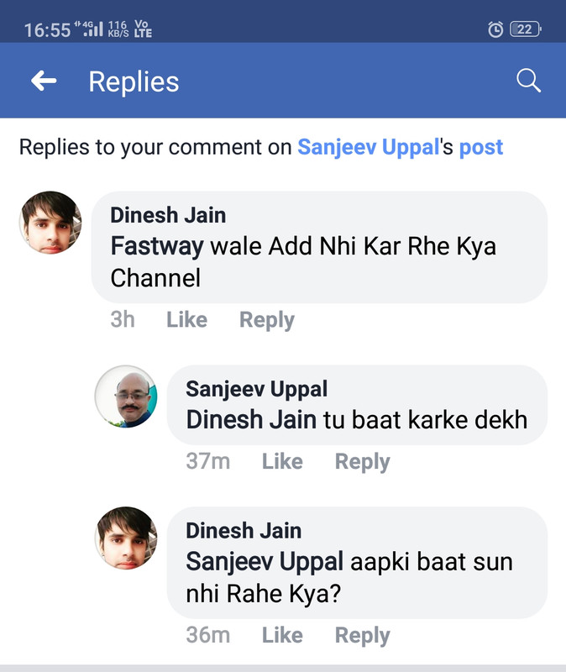Like Sanjeev Uppal's reply from 37m ago

[282, 461]
